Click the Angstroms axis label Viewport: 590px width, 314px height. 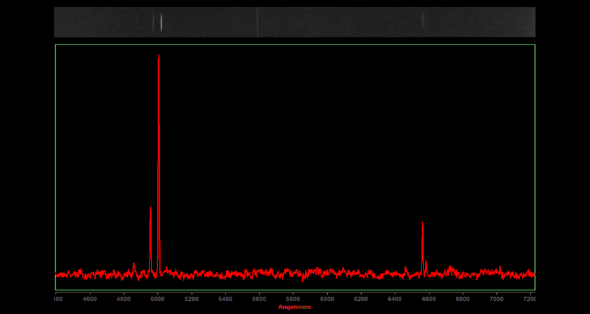pos(294,307)
